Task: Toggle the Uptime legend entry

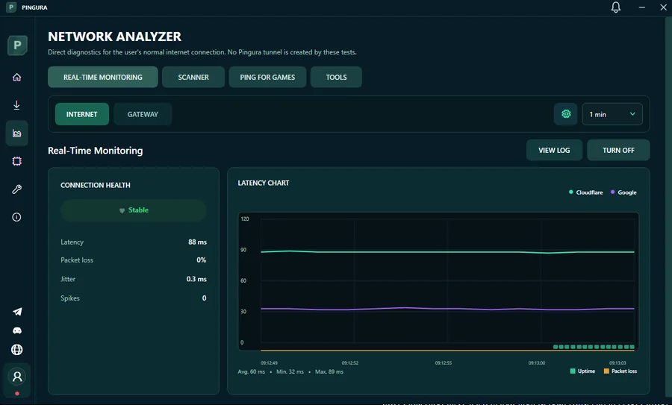Action: 582,371
